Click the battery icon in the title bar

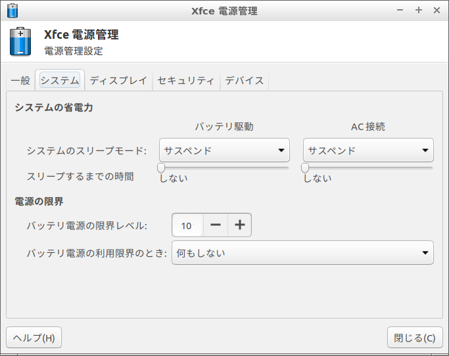(x=12, y=11)
